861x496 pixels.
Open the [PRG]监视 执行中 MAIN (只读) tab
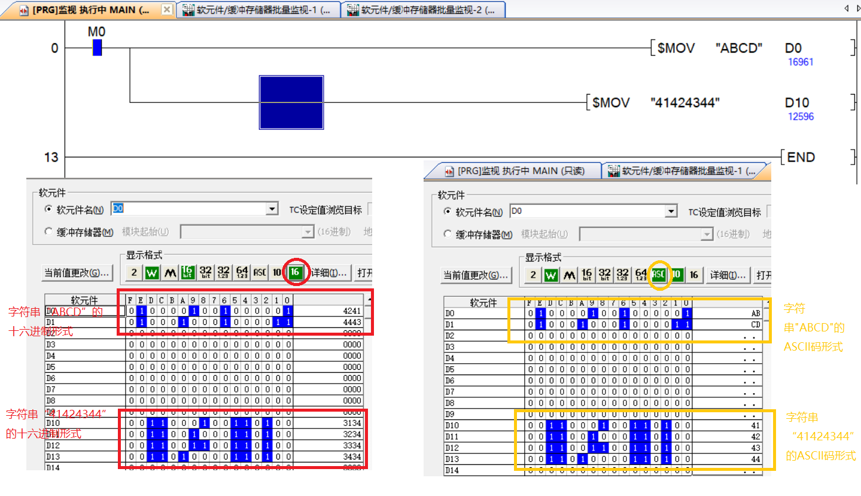pos(515,171)
